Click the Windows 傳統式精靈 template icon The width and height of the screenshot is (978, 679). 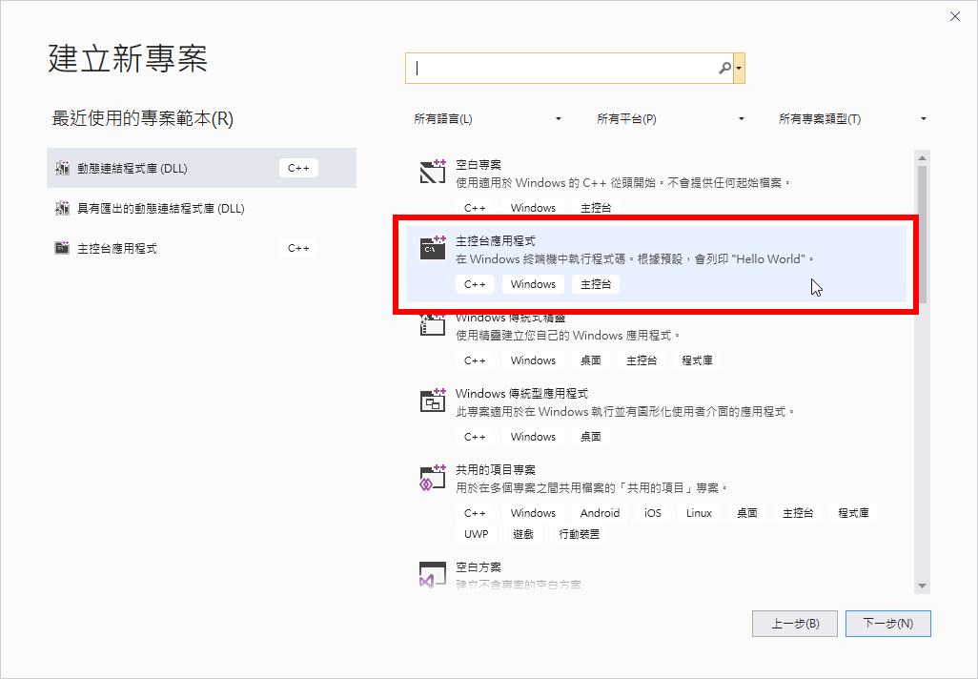click(x=432, y=324)
